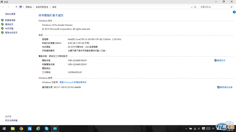The height and width of the screenshot is (132, 236).
Task: Click the computer icon in address bar
Action: (x=21, y=7)
